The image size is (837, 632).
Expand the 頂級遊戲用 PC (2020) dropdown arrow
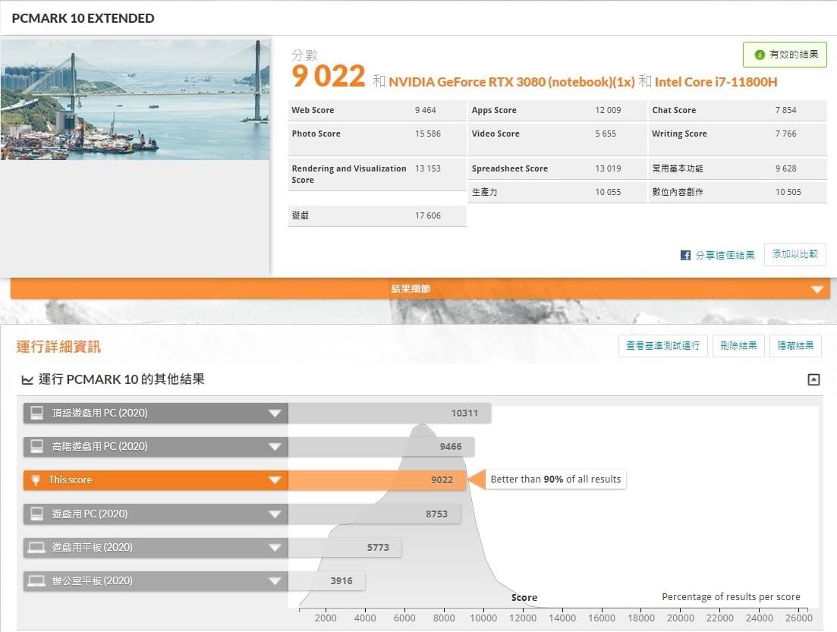275,413
